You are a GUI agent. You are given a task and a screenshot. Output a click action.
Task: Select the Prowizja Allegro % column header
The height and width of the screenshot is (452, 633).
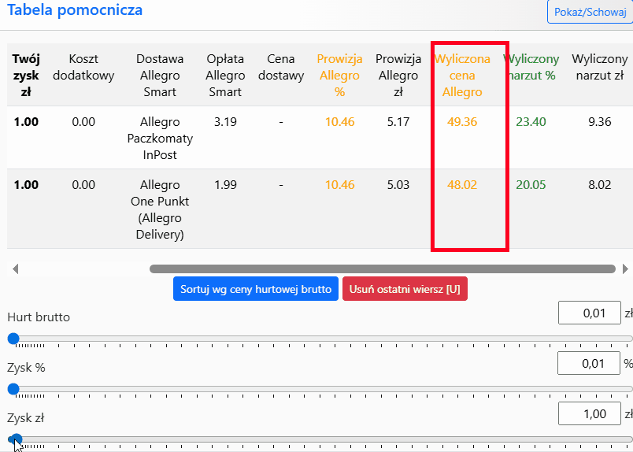tap(339, 76)
